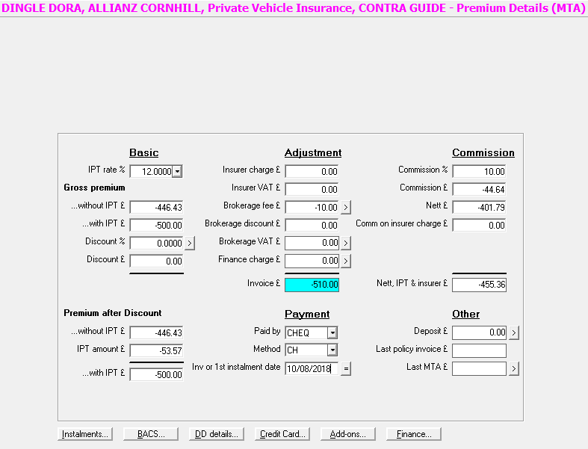Viewport: 588px width, 449px height.
Task: Click the Finance... button
Action: tap(414, 434)
